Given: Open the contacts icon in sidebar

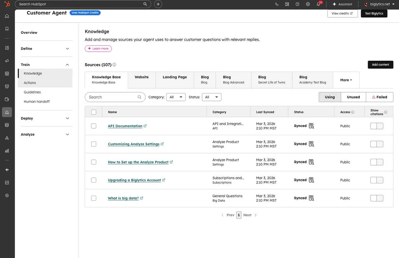Looking at the screenshot, I should coord(7,48).
